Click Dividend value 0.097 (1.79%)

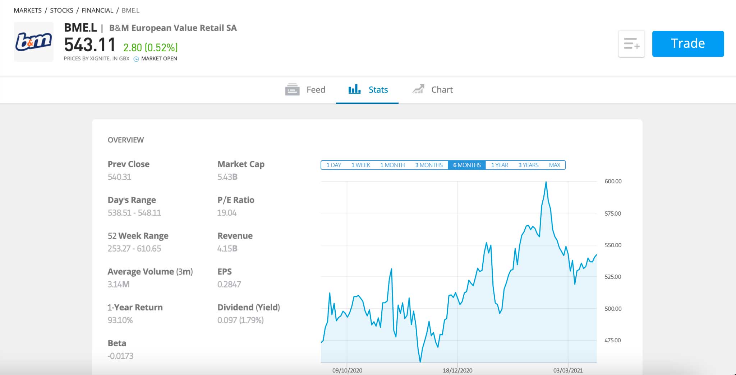pos(240,320)
